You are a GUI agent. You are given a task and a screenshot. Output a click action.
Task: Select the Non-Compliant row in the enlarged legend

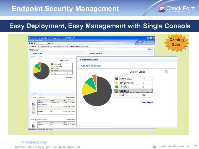click(x=133, y=83)
